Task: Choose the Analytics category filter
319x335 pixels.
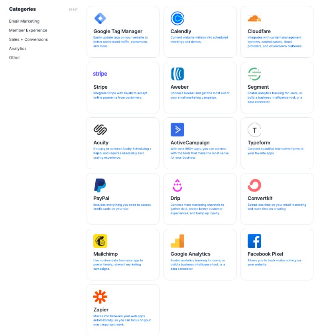Action: 18,49
